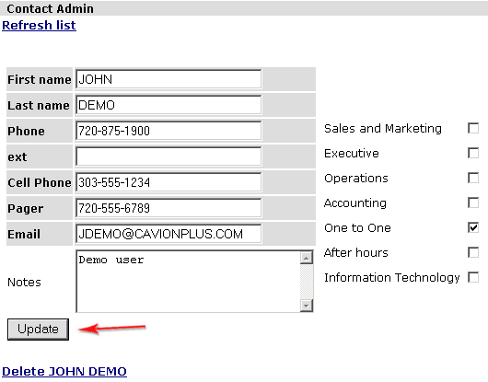488x382 pixels.
Task: Check the Information Technology checkbox
Action: (x=473, y=277)
